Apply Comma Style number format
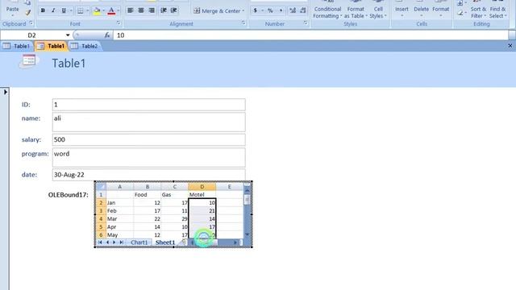Viewport: 516px width, 290px height. [281, 10]
